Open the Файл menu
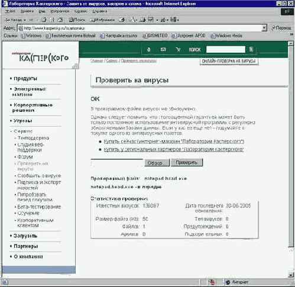 10,11
